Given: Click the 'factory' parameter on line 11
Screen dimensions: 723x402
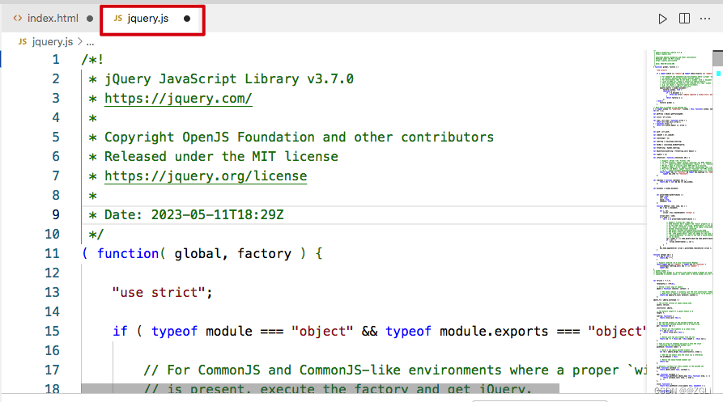Looking at the screenshot, I should [x=264, y=254].
